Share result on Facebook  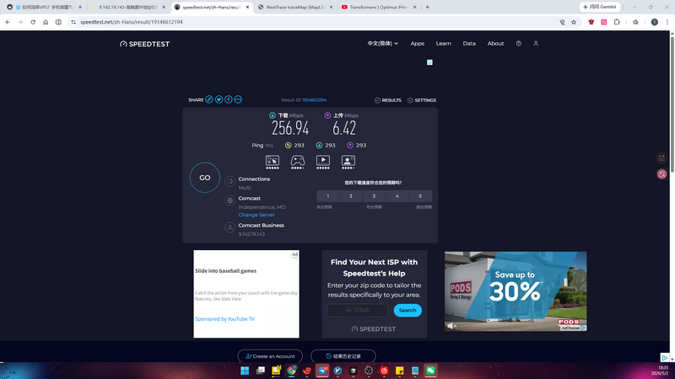tap(228, 99)
